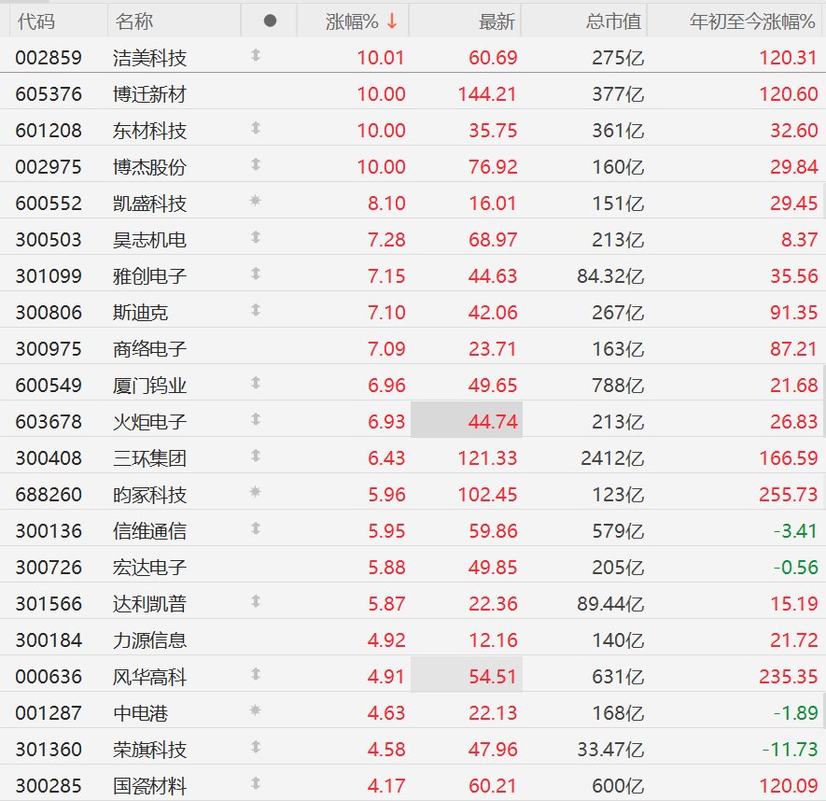The width and height of the screenshot is (826, 801).
Task: Select the highlighted 44.74 price cell
Action: click(467, 420)
